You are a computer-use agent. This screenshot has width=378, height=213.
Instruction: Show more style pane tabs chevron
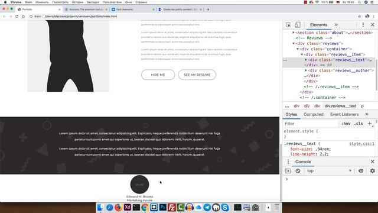[367, 114]
